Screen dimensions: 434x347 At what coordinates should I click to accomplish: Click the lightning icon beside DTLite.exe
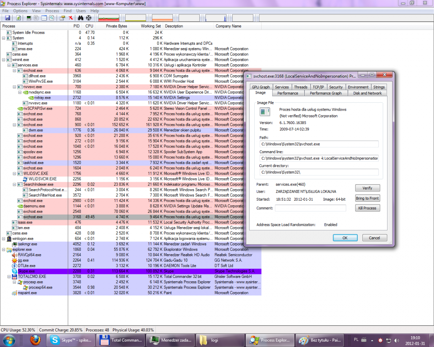14,266
